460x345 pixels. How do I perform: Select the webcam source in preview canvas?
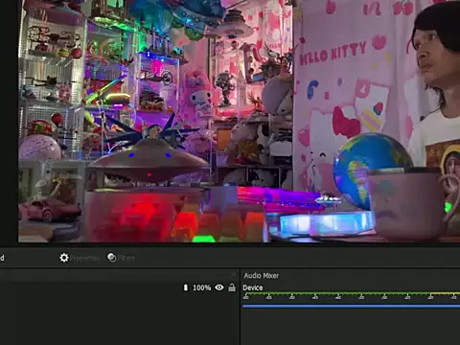239,121
